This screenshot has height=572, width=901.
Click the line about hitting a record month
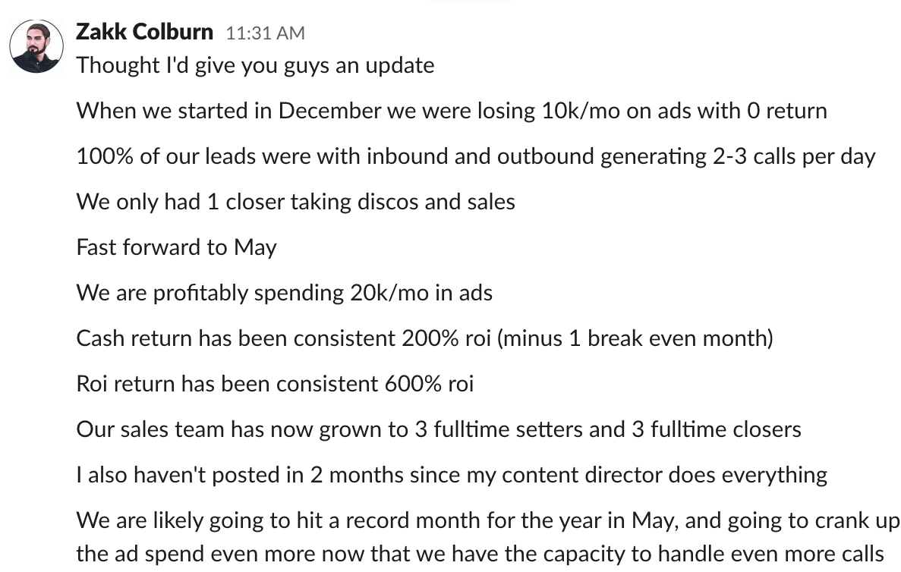488,520
